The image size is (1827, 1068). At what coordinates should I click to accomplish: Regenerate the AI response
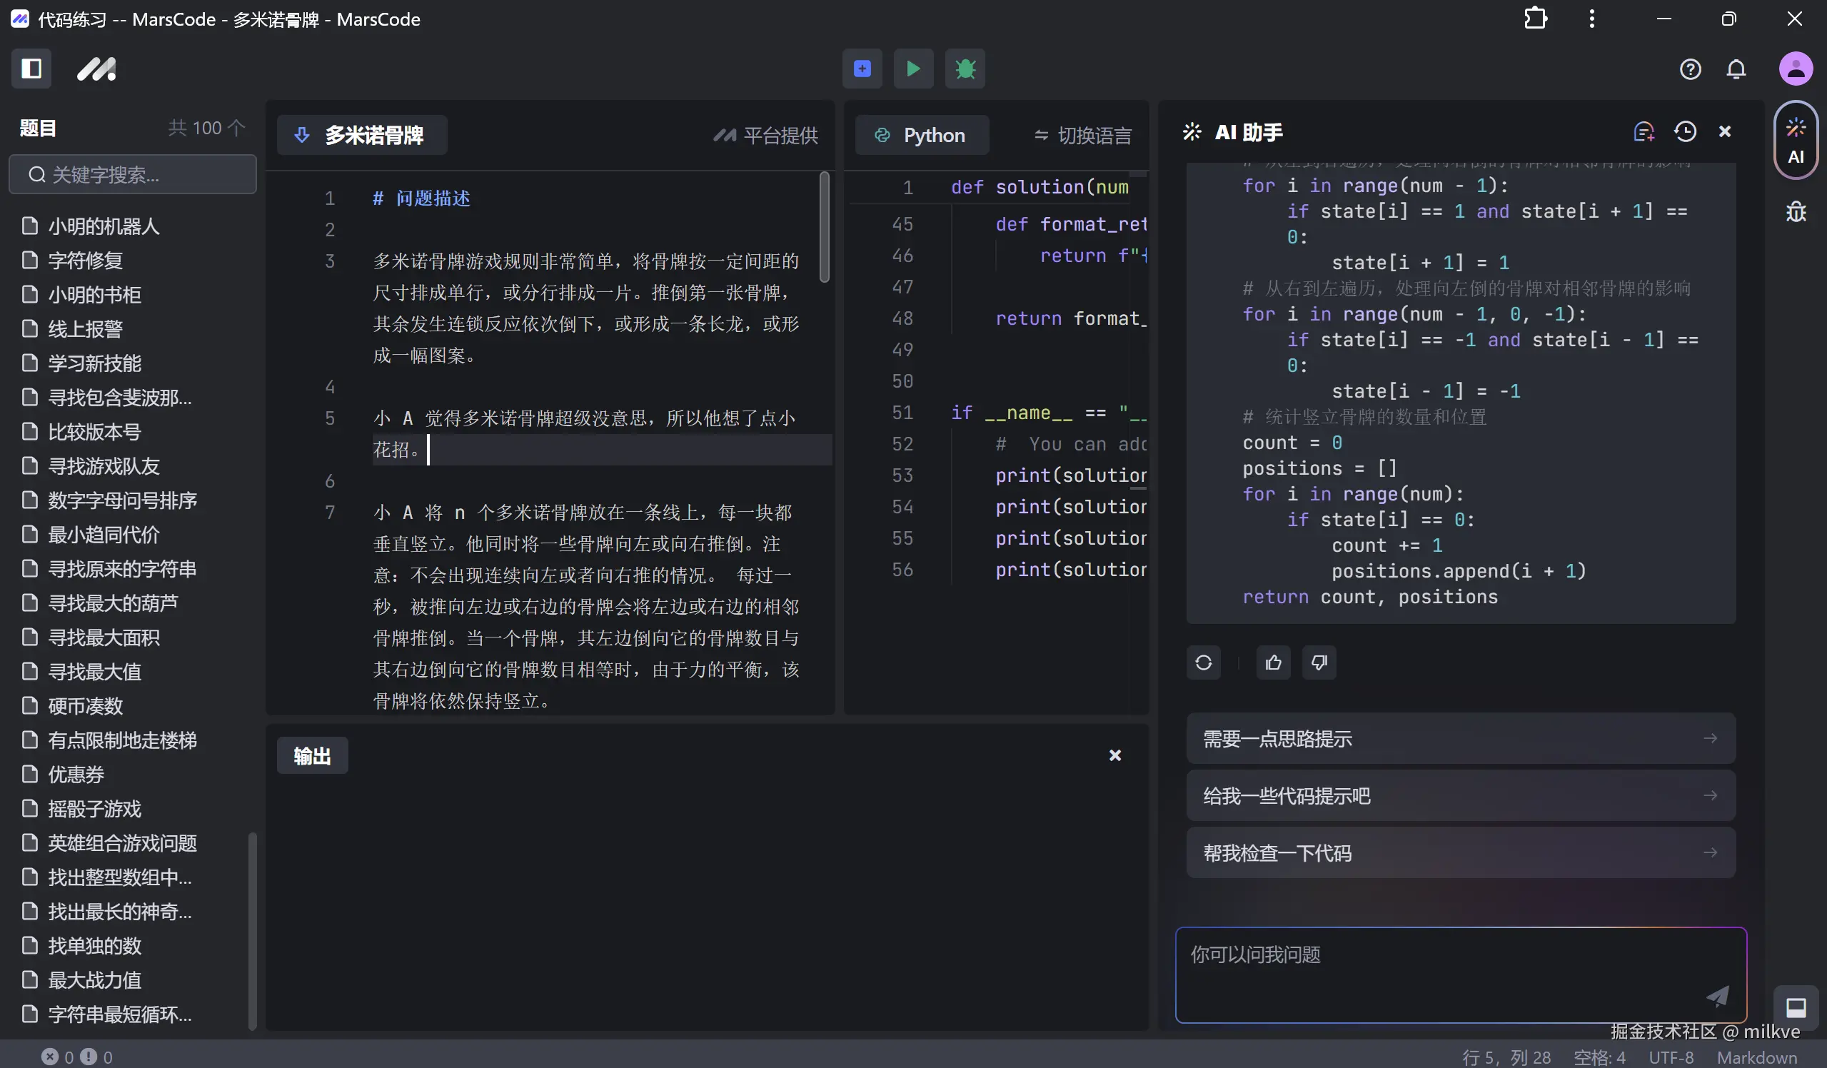(x=1204, y=663)
